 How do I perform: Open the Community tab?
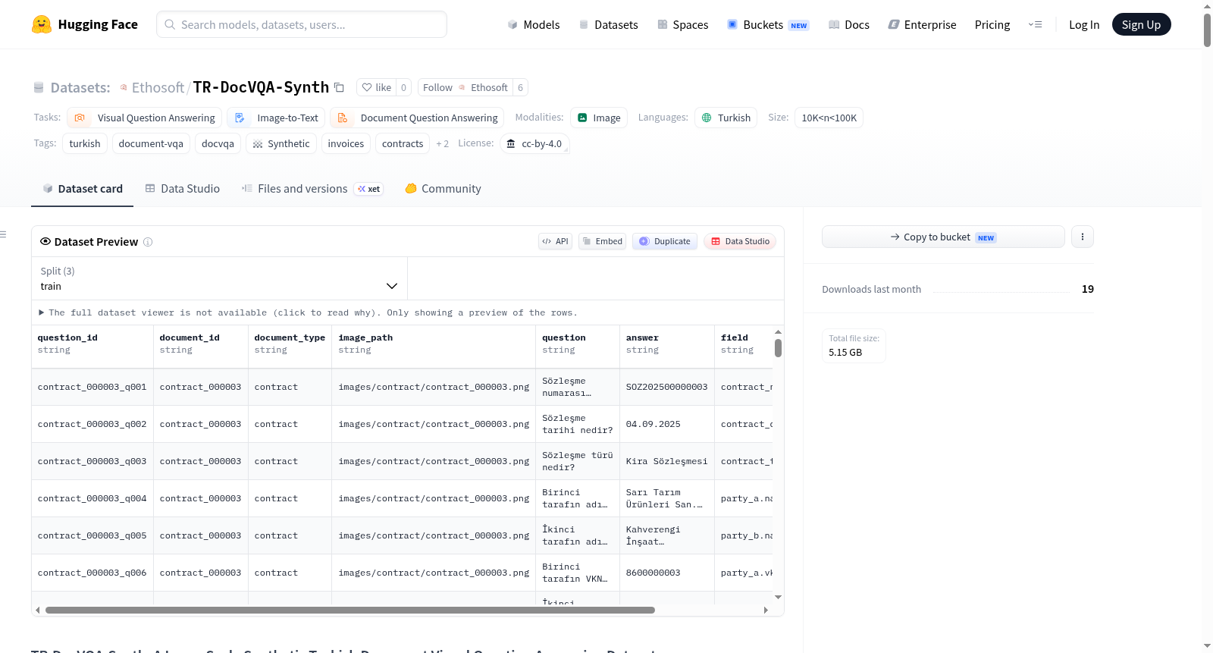click(x=444, y=189)
